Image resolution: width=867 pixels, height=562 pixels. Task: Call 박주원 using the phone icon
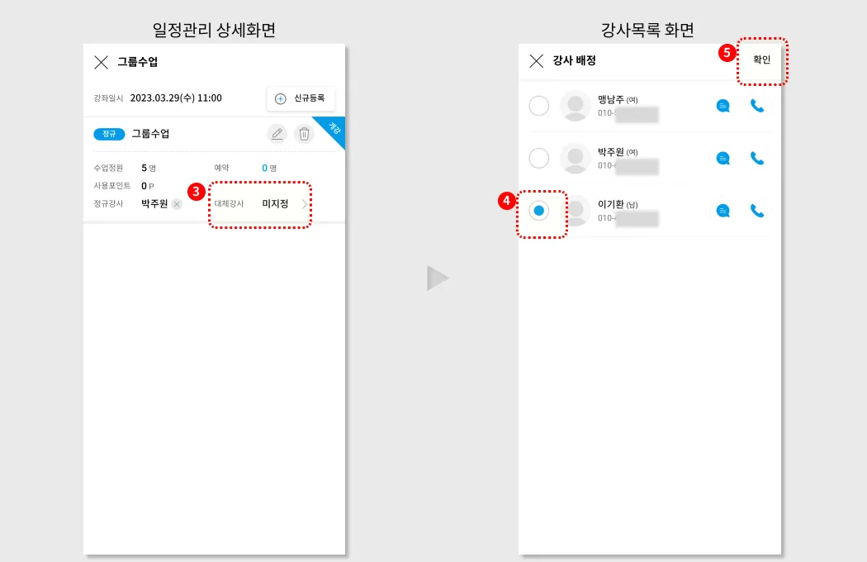point(757,158)
